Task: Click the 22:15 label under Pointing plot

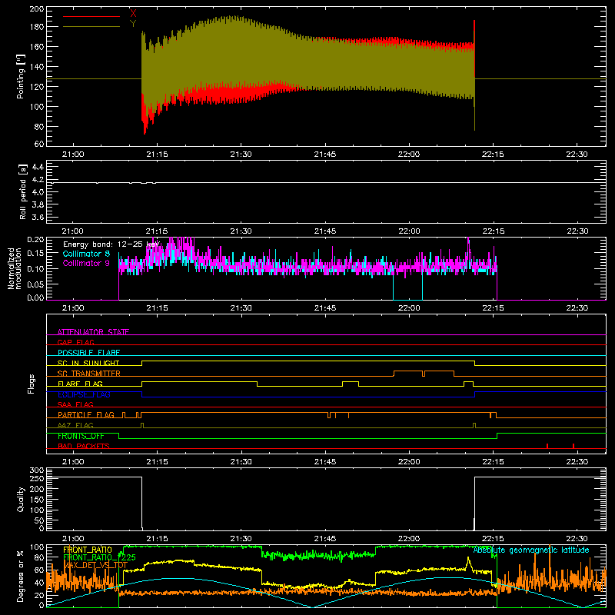Action: pos(493,155)
